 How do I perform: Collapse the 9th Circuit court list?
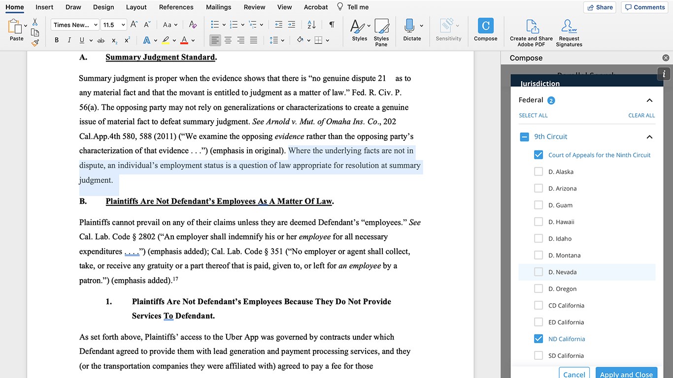click(x=649, y=137)
